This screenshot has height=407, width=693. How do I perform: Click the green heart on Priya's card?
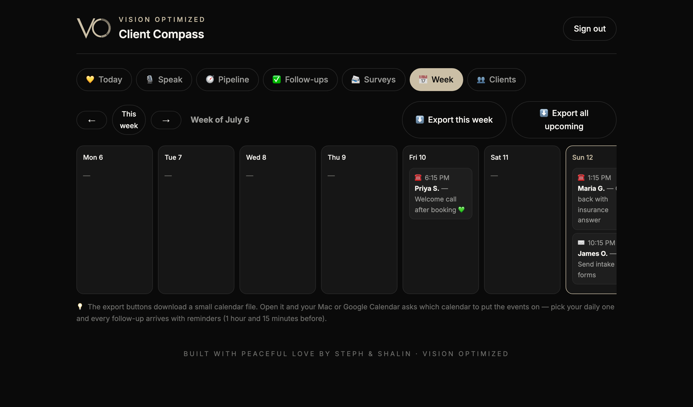(461, 210)
